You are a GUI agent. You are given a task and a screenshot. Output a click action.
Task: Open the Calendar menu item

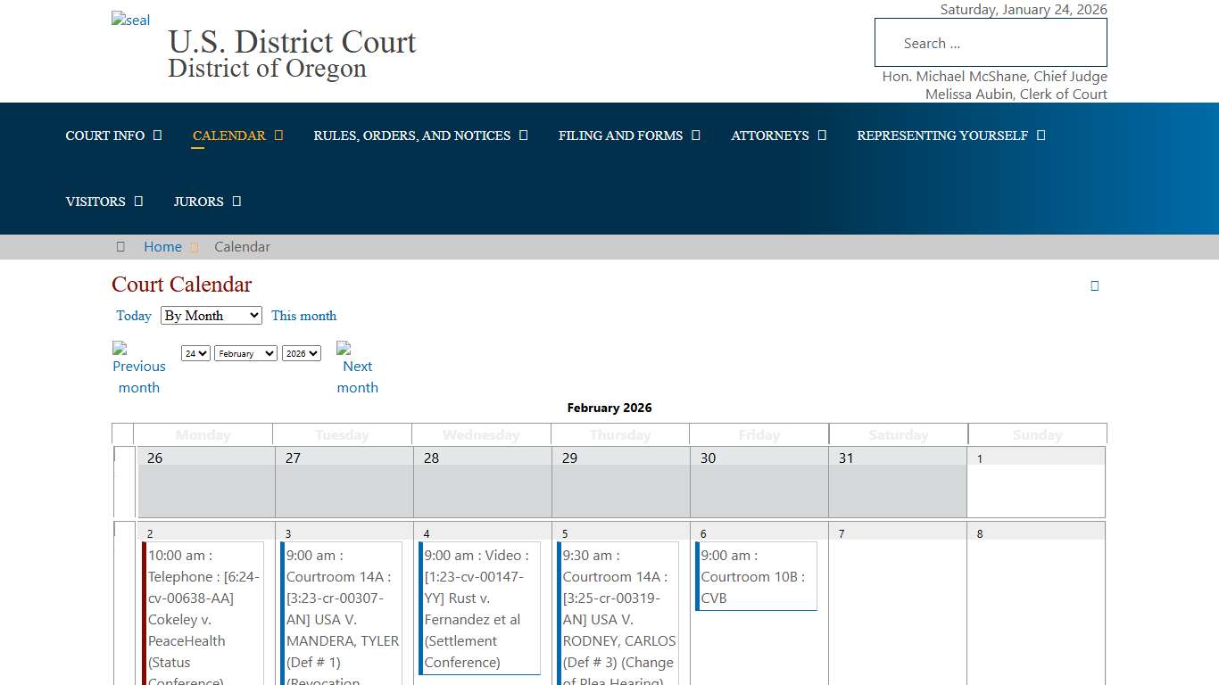click(x=228, y=136)
